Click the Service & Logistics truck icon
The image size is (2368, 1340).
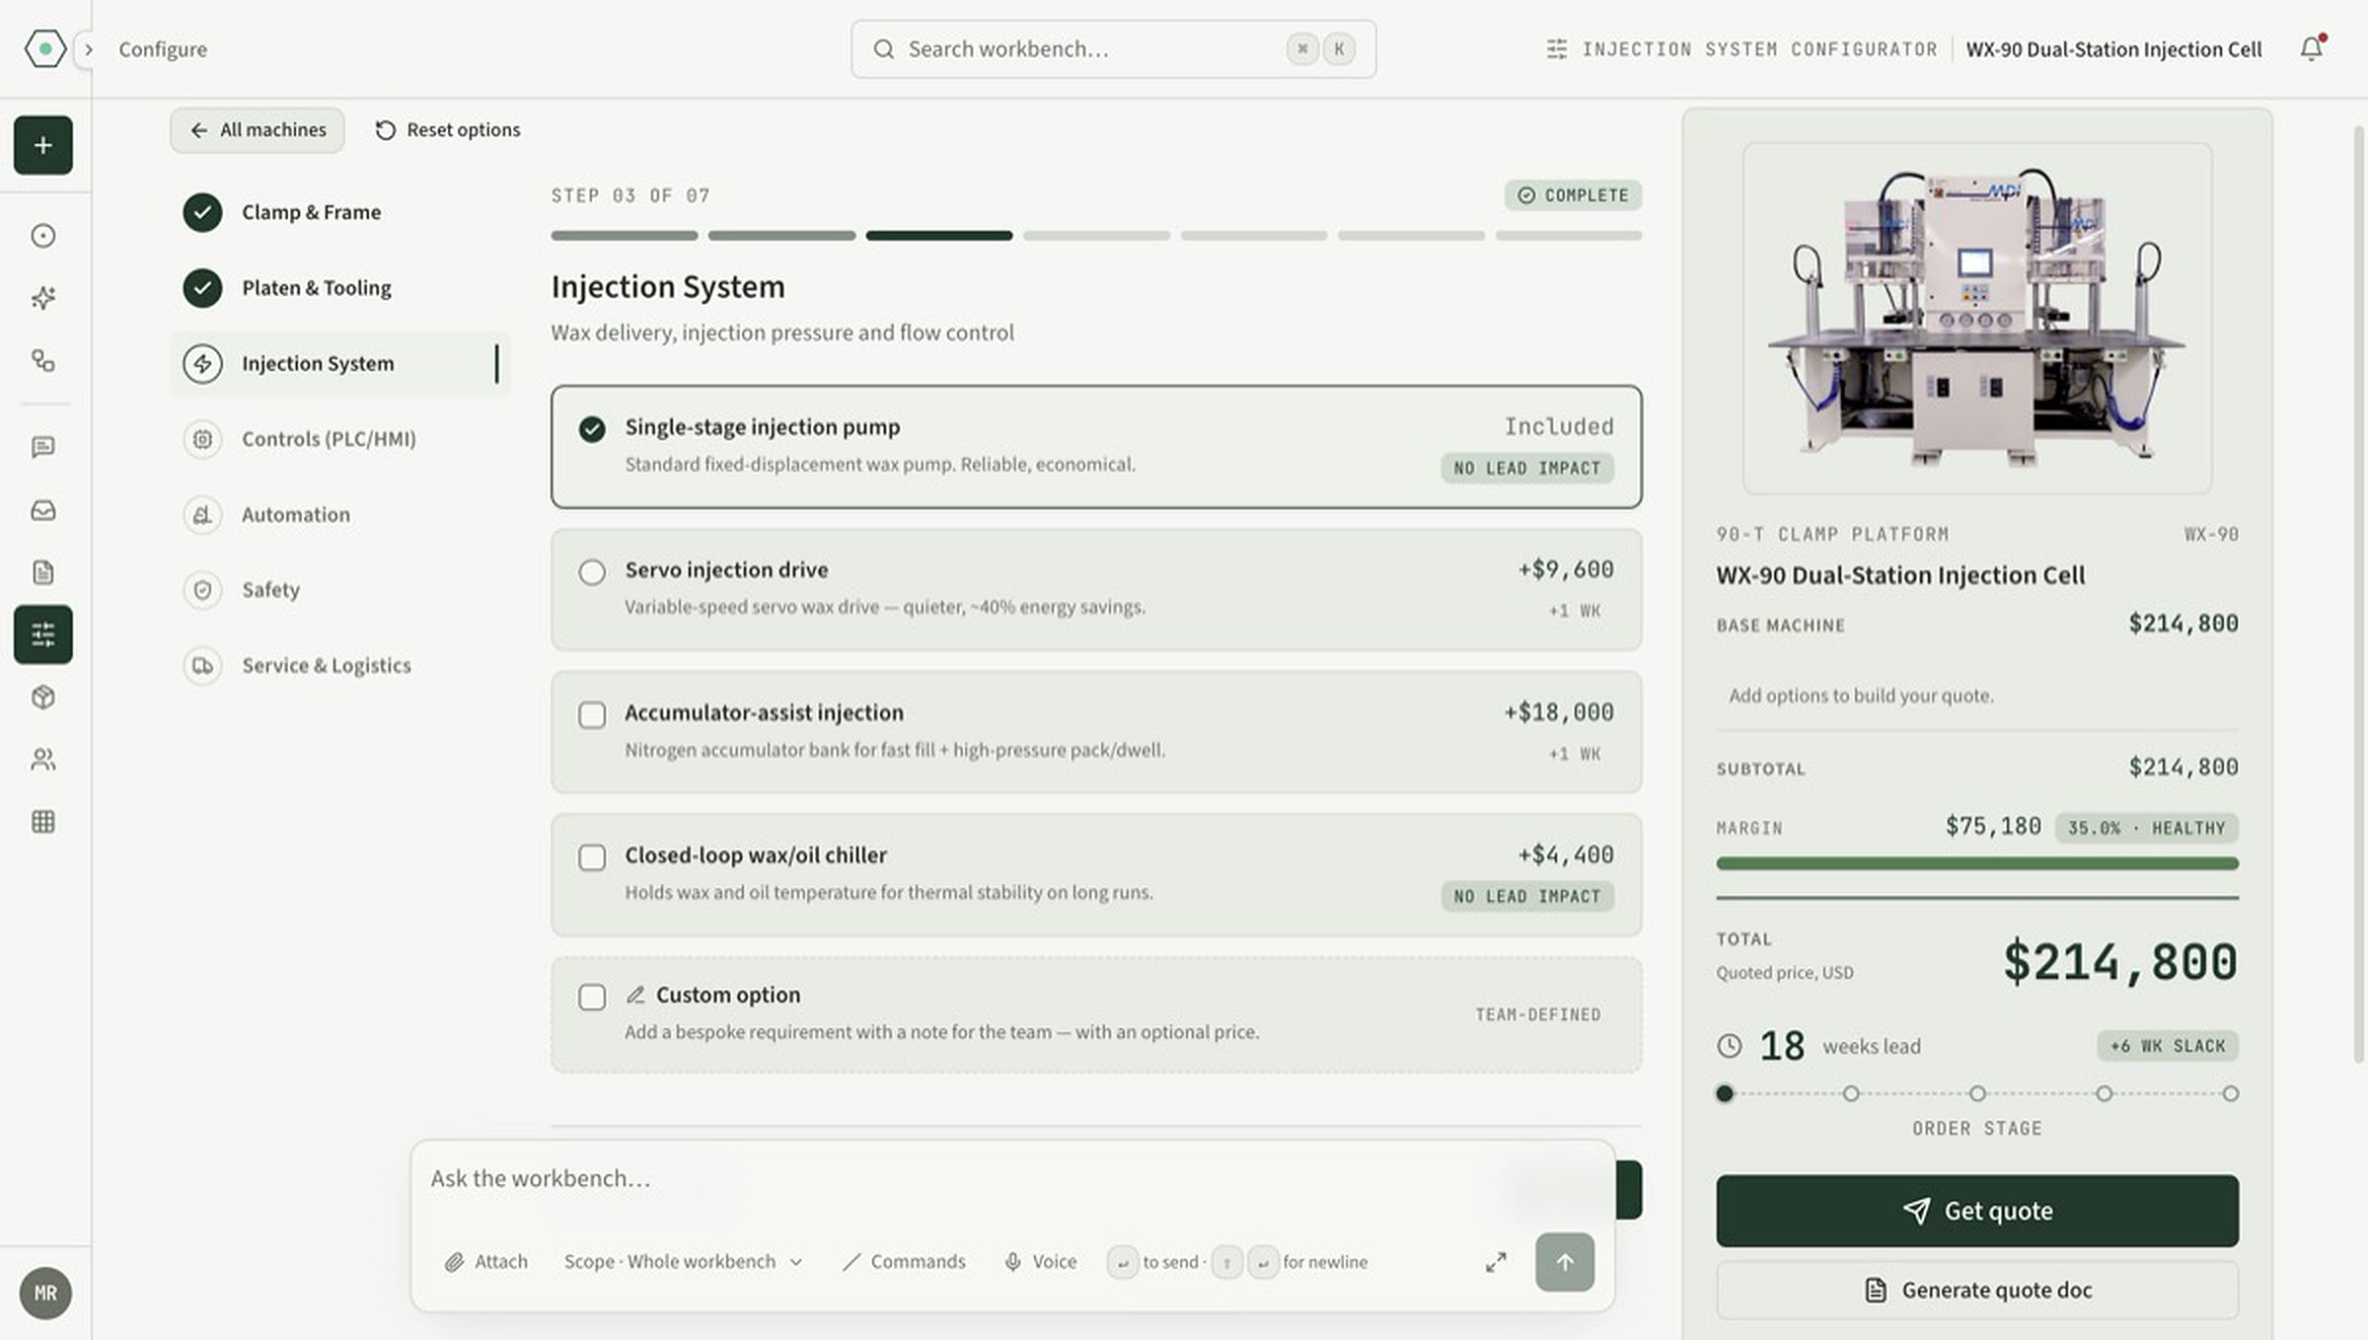tap(202, 665)
